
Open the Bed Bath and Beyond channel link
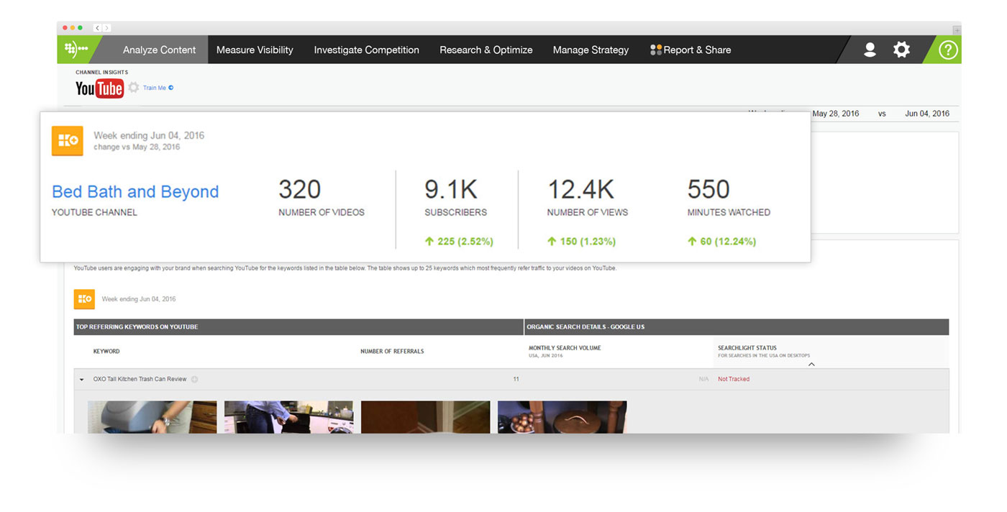pyautogui.click(x=135, y=192)
